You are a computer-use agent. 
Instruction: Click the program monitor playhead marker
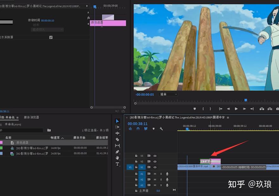pos(245,100)
